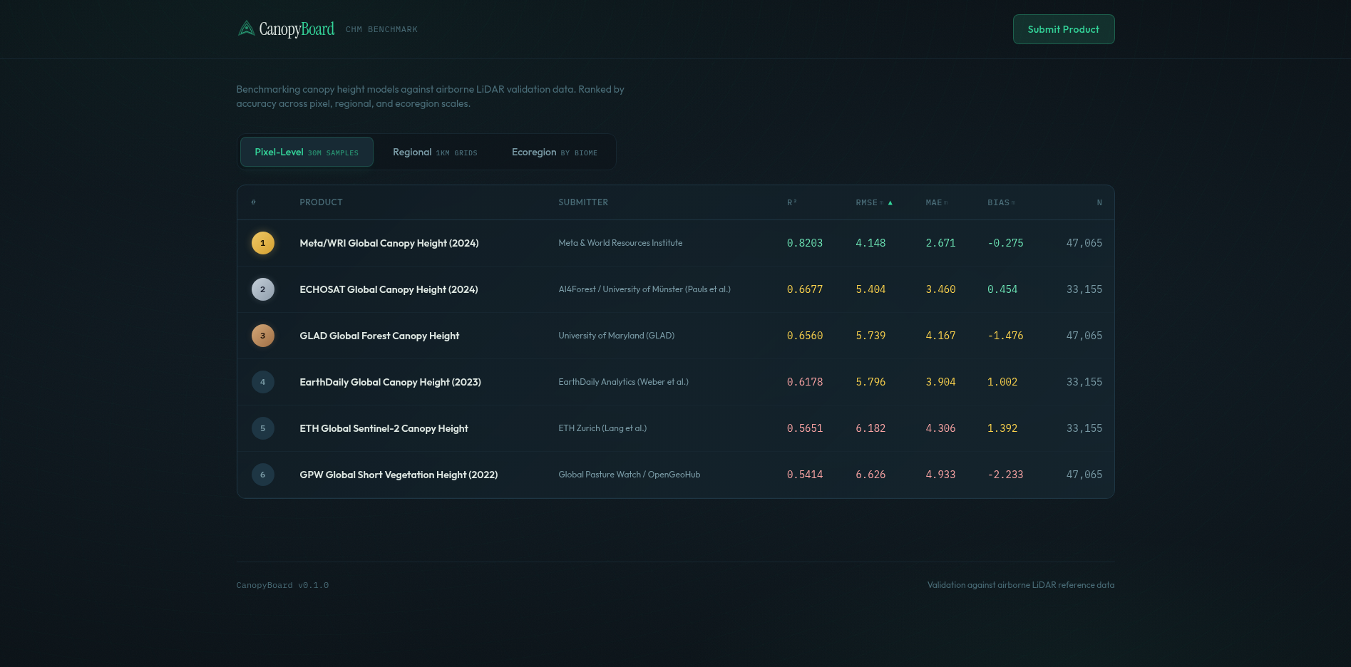Click the MAE value 4.167

(940, 336)
